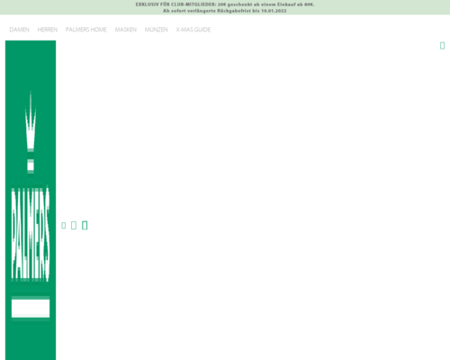Click the white bar below the PALMERS wordmark
This screenshot has width=450, height=360.
31,308
